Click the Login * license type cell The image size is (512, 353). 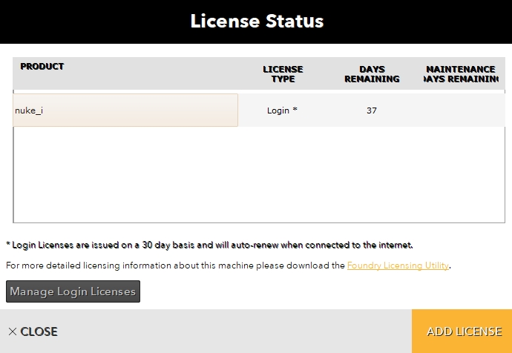(282, 110)
